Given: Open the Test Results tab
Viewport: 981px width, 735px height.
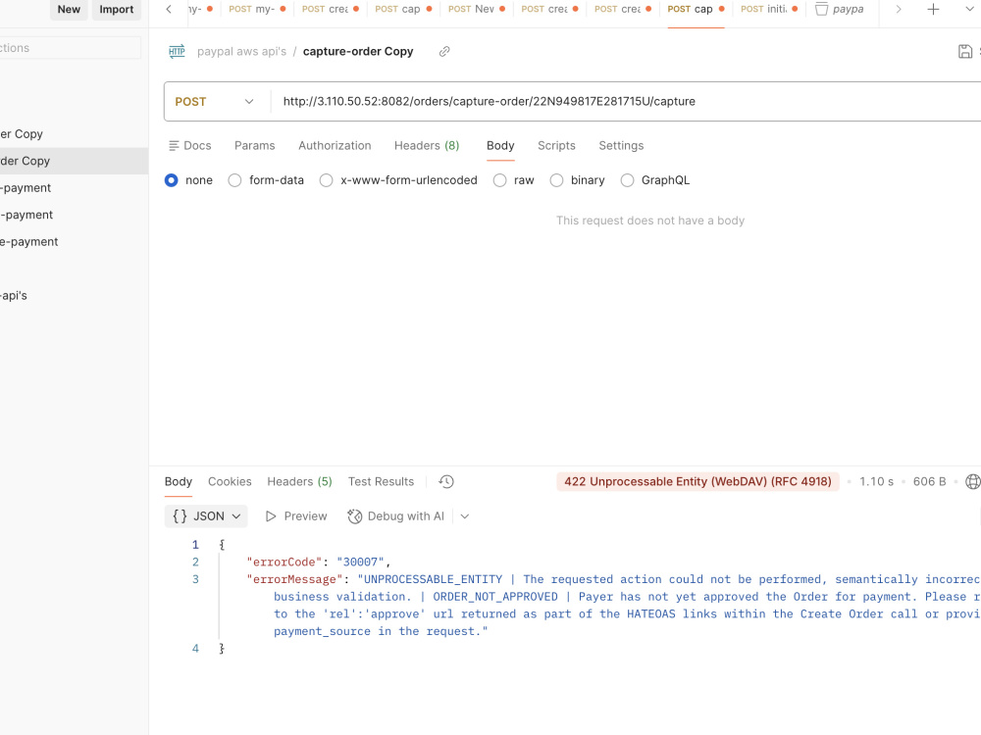Looking at the screenshot, I should (x=381, y=482).
